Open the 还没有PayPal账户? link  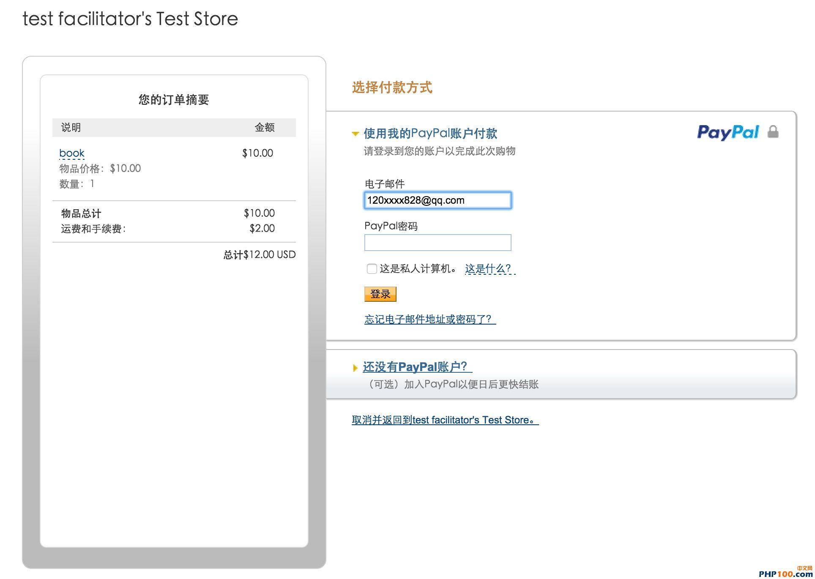click(417, 367)
